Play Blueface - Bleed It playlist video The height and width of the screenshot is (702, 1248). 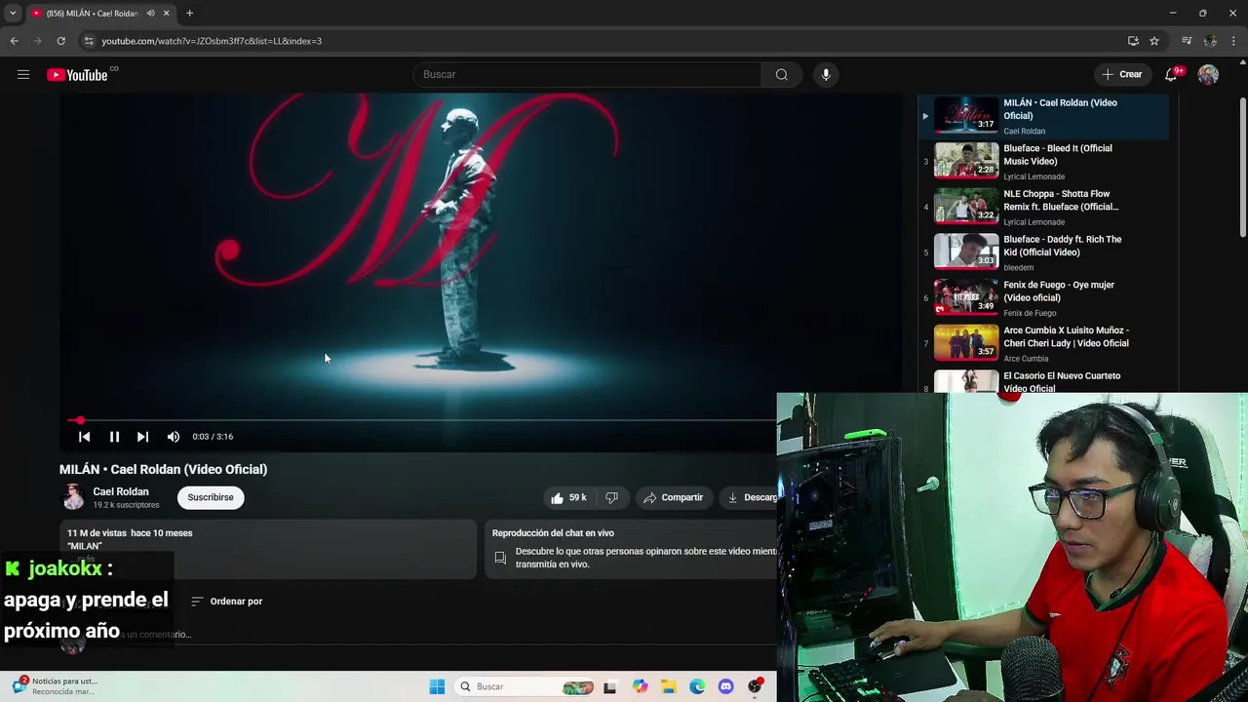(x=1042, y=161)
